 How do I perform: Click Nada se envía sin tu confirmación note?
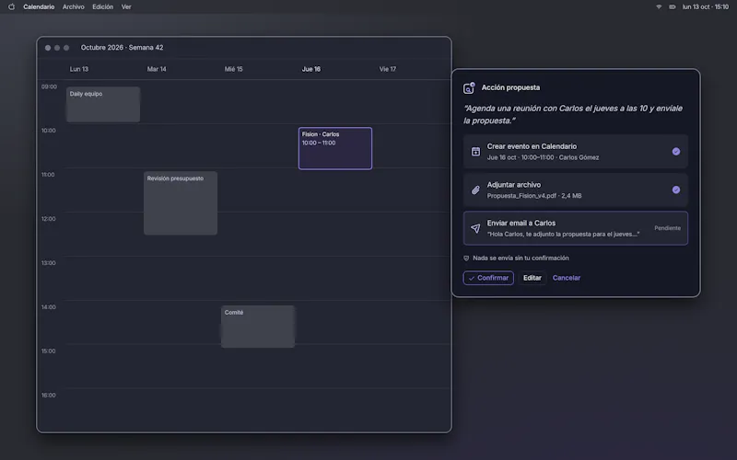pyautogui.click(x=521, y=259)
